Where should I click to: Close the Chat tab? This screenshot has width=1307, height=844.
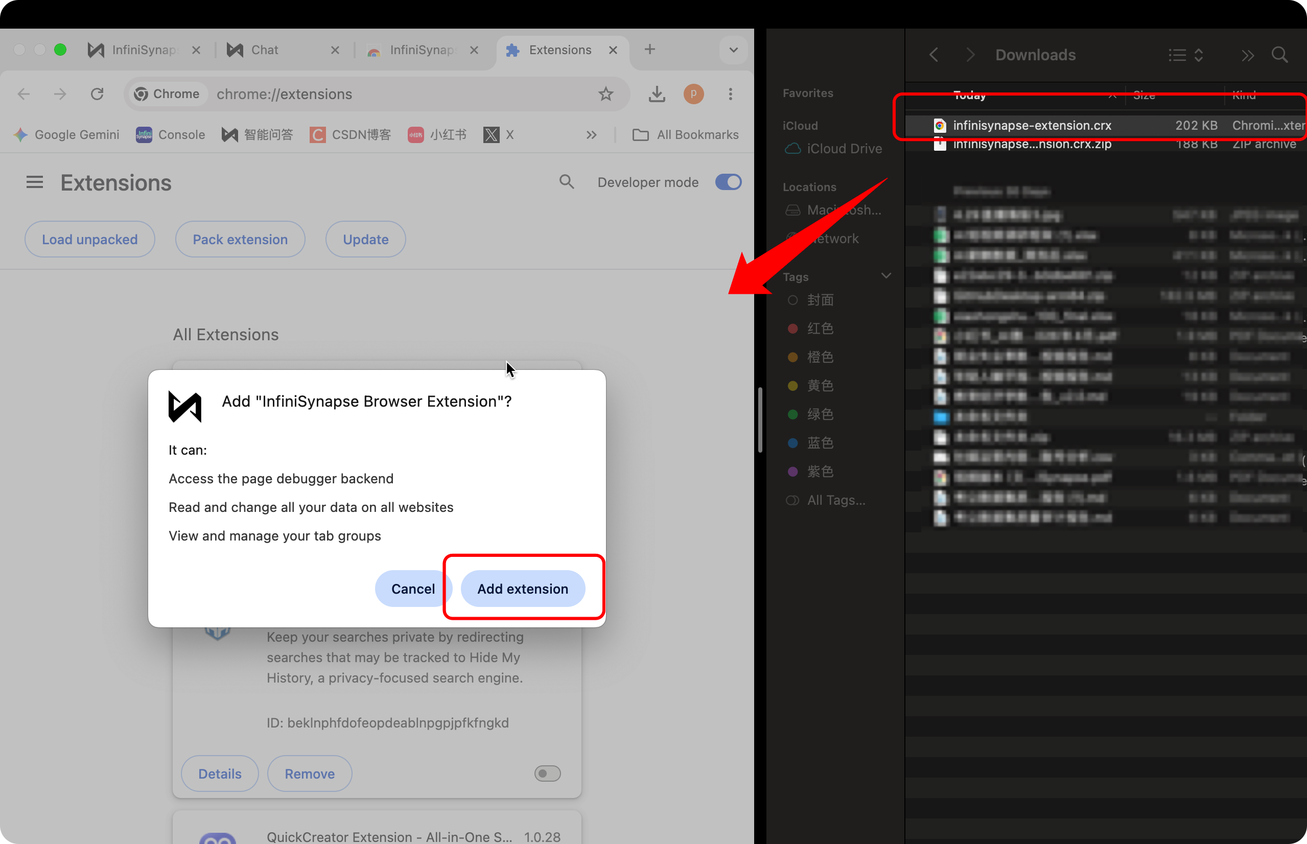(x=335, y=50)
